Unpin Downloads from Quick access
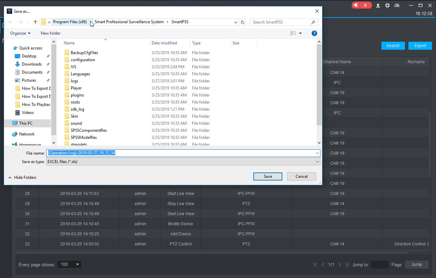Screen dimensions: 436x278 point(48,64)
